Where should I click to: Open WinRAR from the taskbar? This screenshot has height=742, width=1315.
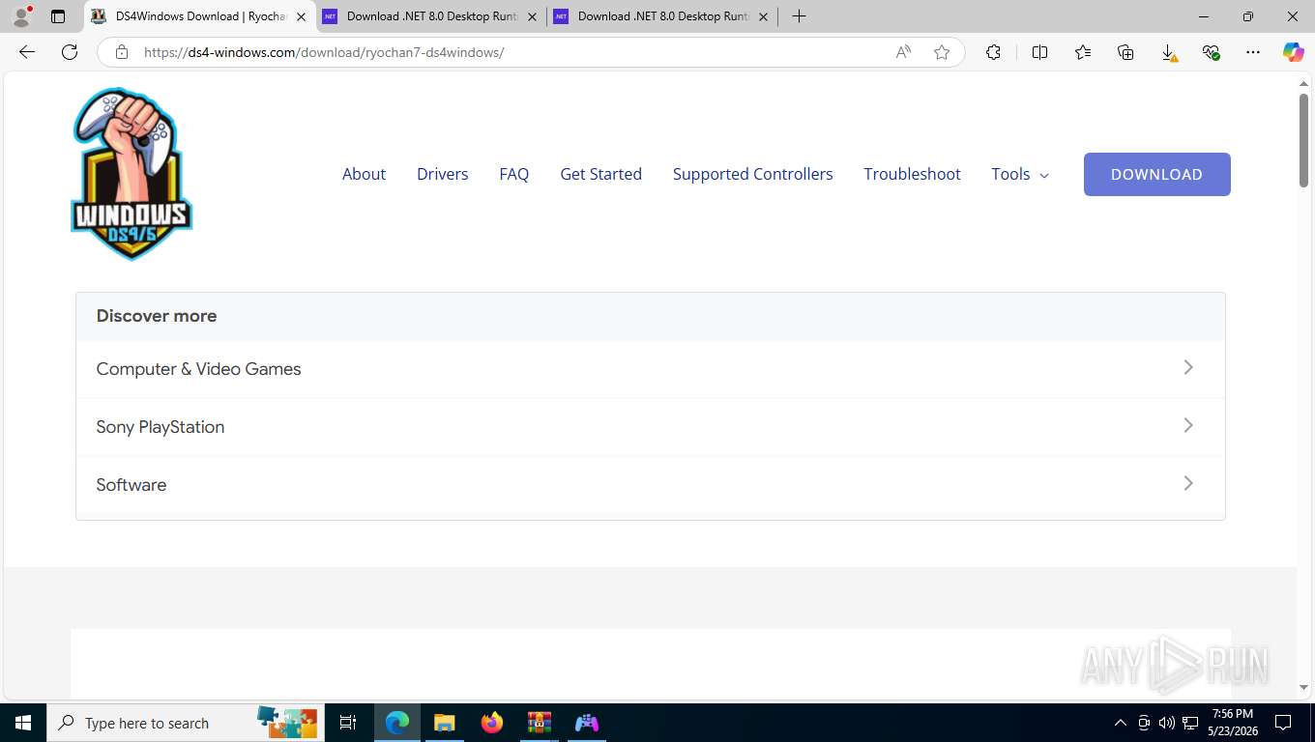540,723
